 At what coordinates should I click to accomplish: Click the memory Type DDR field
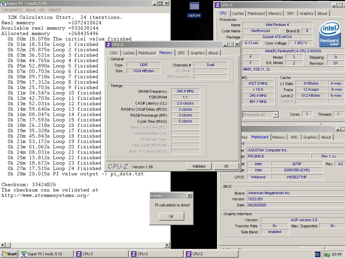click(144, 65)
